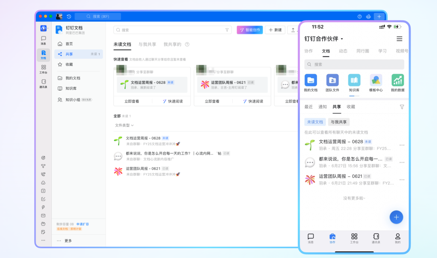Tap the hamburger menu icon on the phone
Screen dimensions: 437x258
(399, 39)
